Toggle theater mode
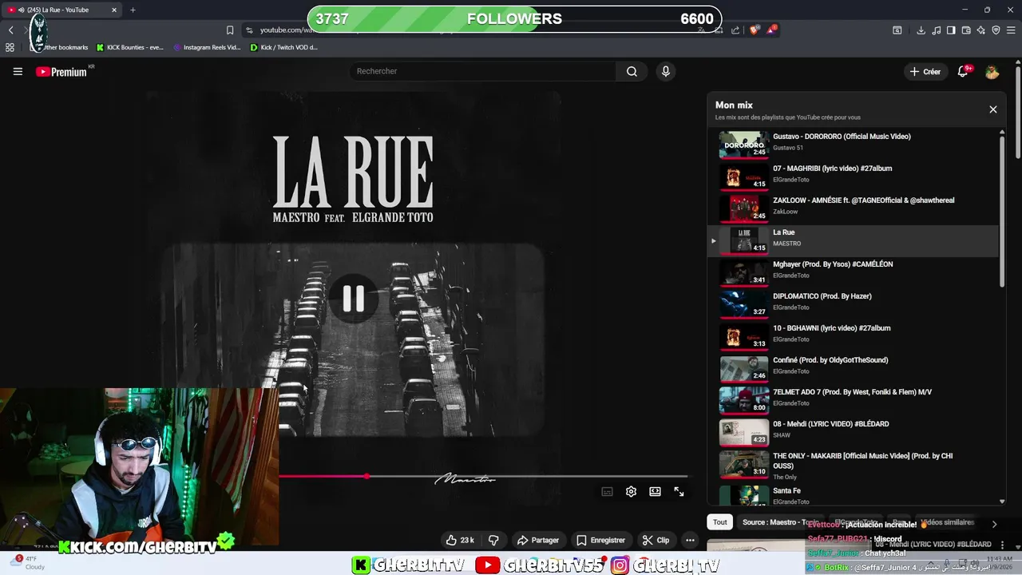Screen dimensions: 1022x575 point(655,492)
